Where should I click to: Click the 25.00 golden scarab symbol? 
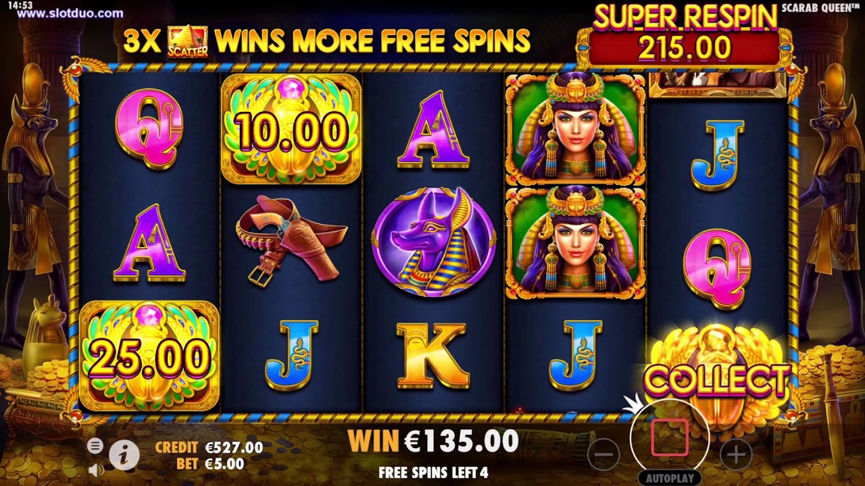click(x=149, y=356)
